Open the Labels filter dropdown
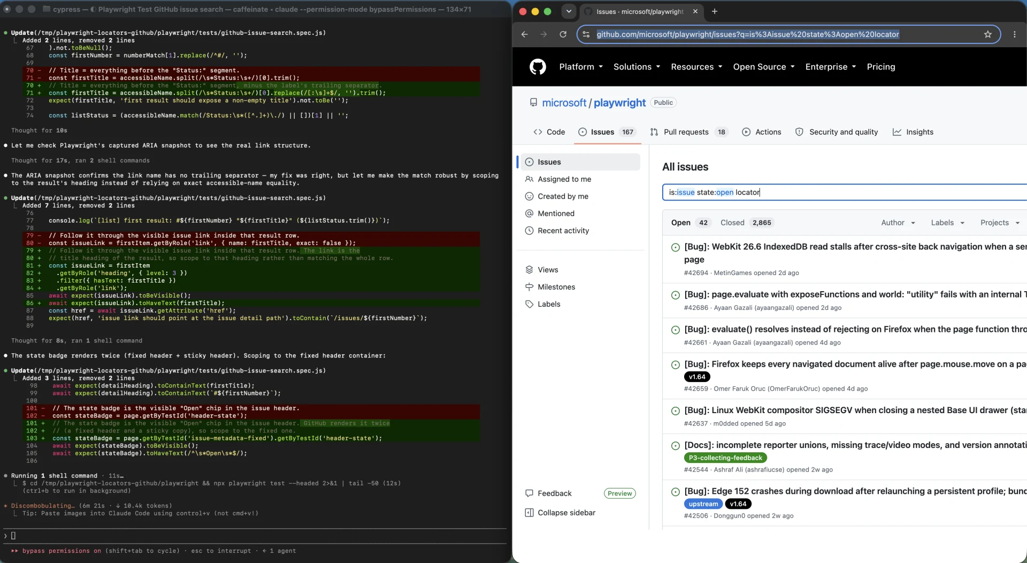This screenshot has width=1027, height=563. pos(947,223)
